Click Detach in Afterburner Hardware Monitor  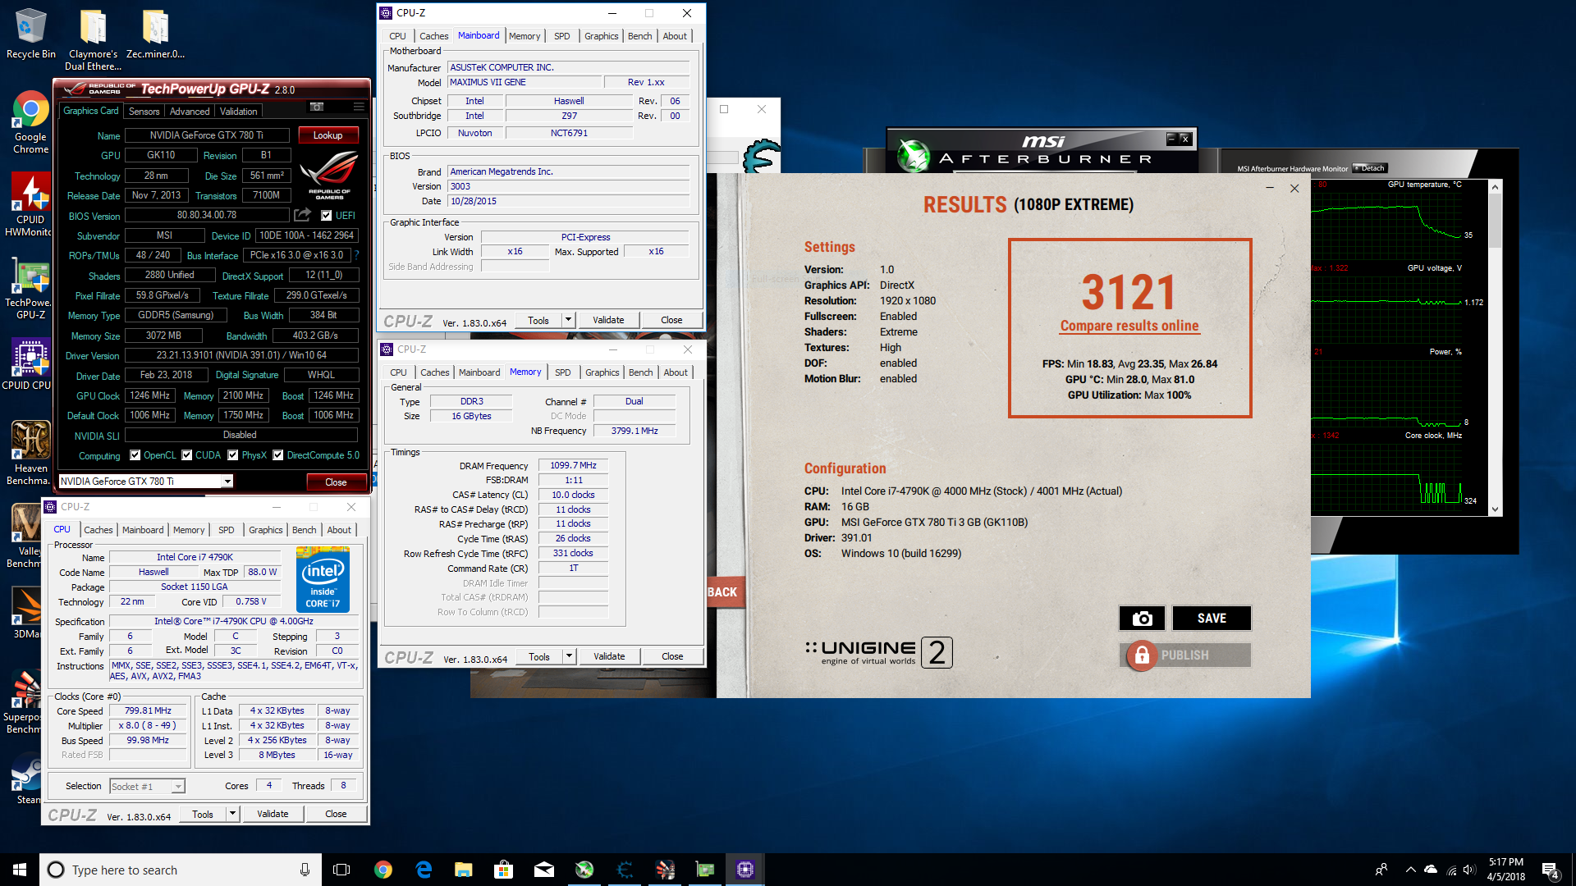click(x=1370, y=168)
